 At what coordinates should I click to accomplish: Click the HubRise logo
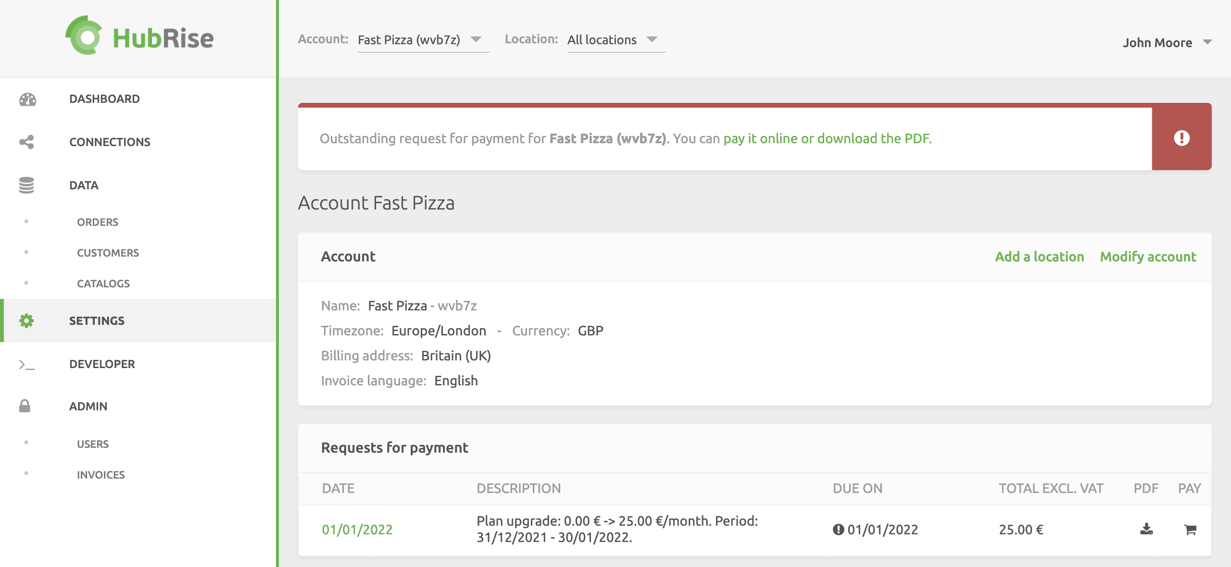(x=138, y=37)
